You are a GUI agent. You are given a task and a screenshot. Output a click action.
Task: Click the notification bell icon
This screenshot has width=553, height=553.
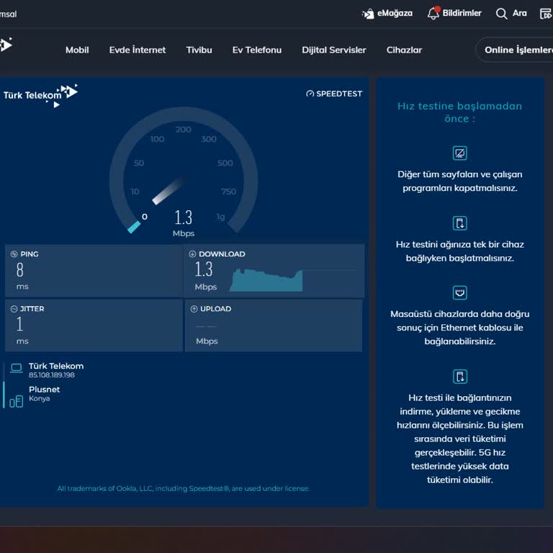pos(433,13)
